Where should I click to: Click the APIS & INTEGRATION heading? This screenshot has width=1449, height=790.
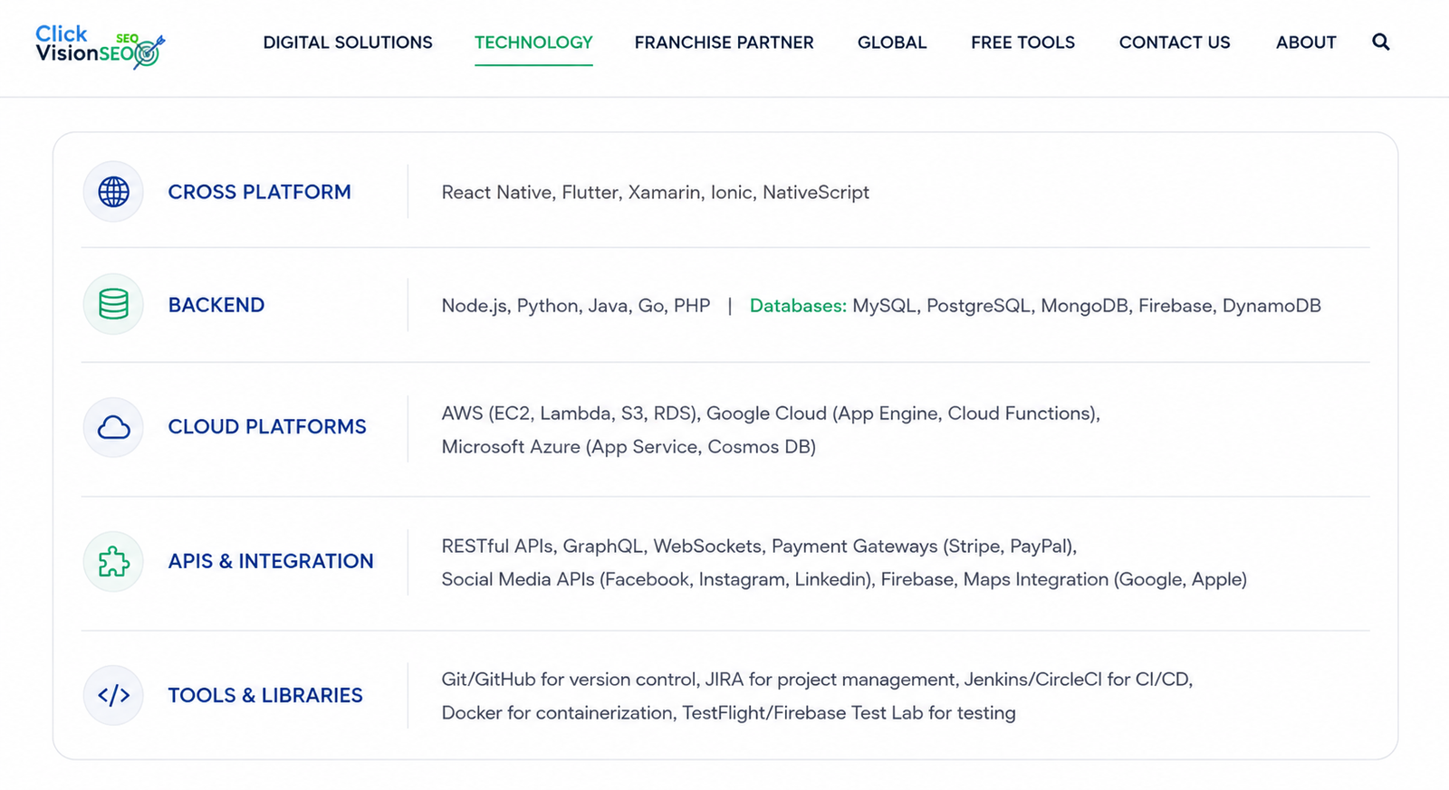(271, 561)
